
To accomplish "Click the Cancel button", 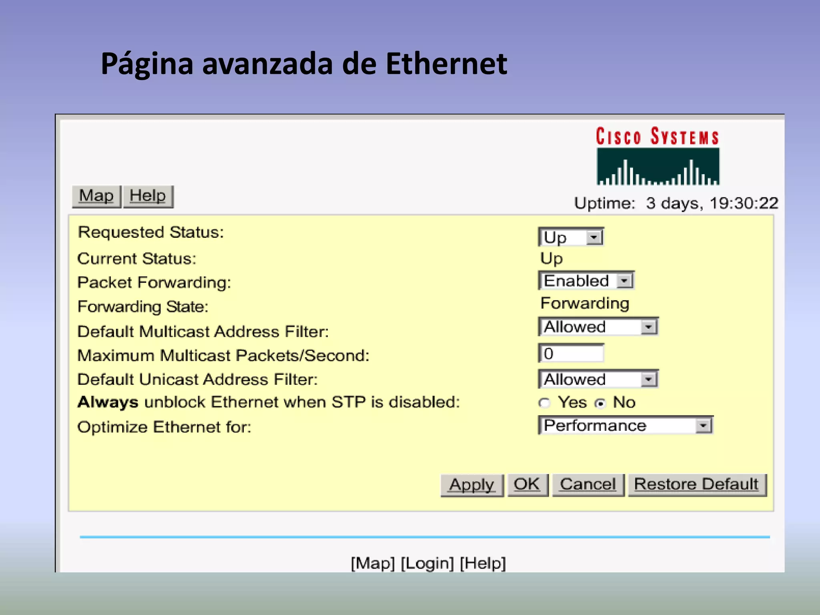I will 588,485.
